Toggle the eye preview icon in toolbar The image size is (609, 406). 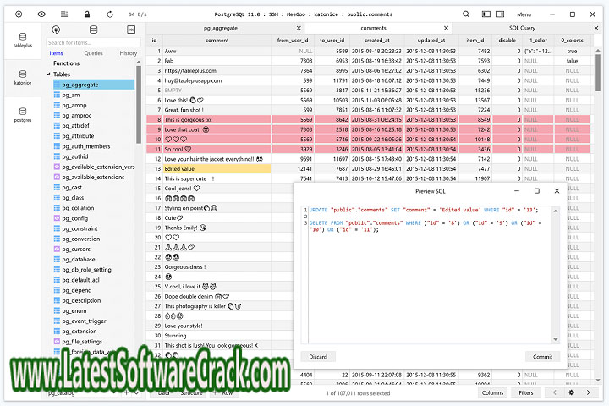[41, 14]
